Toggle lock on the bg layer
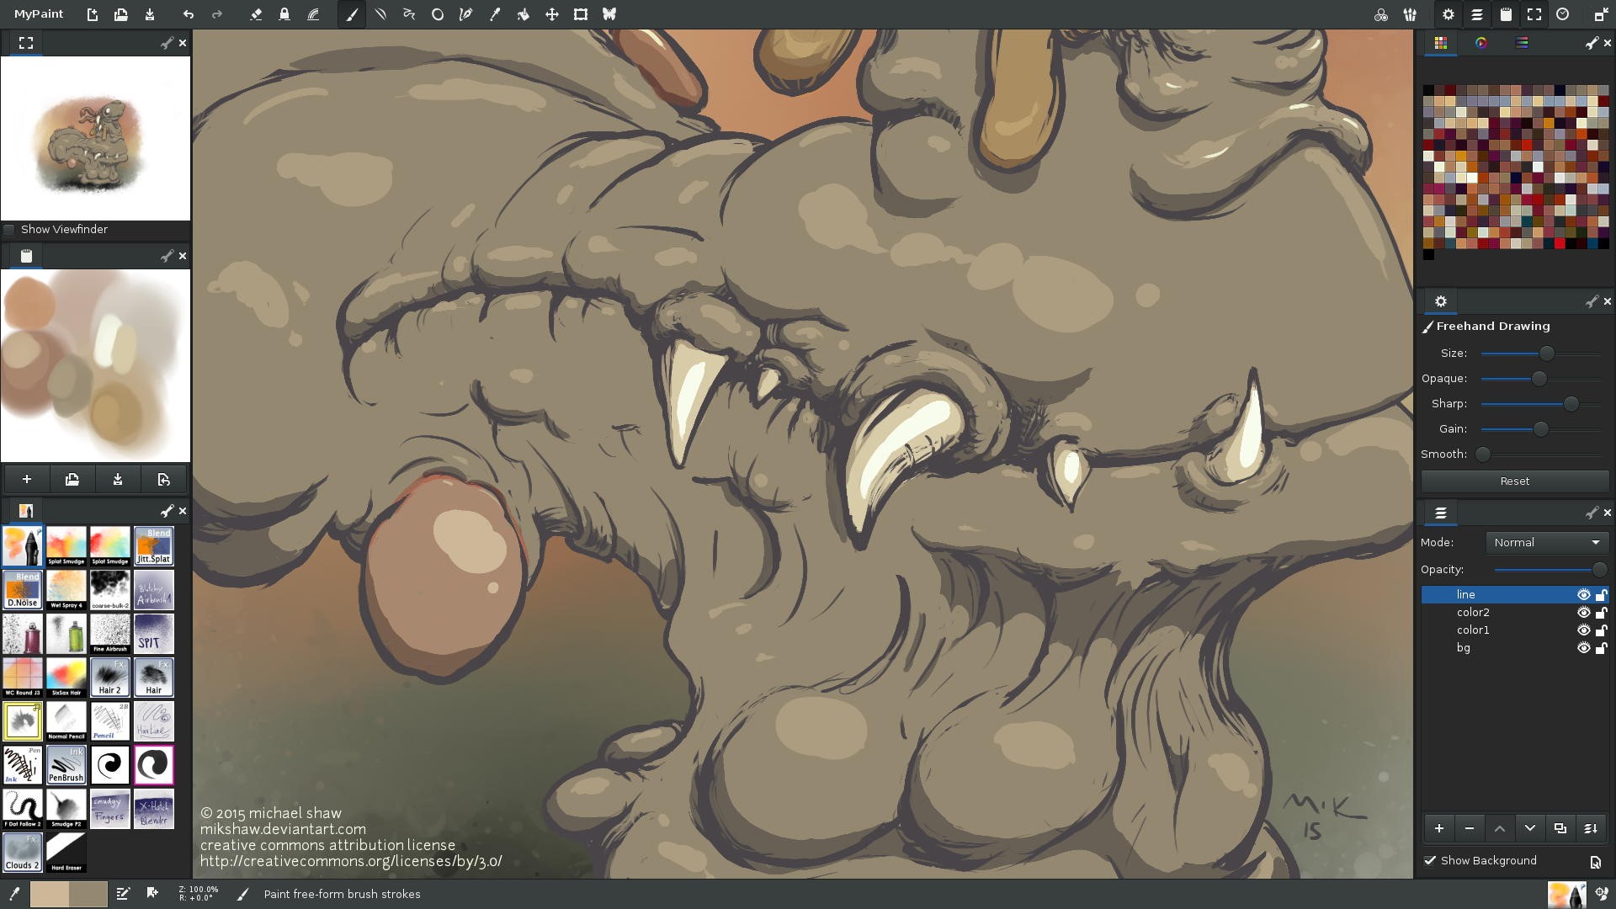1616x909 pixels. tap(1601, 648)
